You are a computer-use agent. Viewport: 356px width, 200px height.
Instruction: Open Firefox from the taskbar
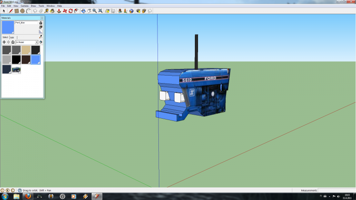[x=28, y=196]
